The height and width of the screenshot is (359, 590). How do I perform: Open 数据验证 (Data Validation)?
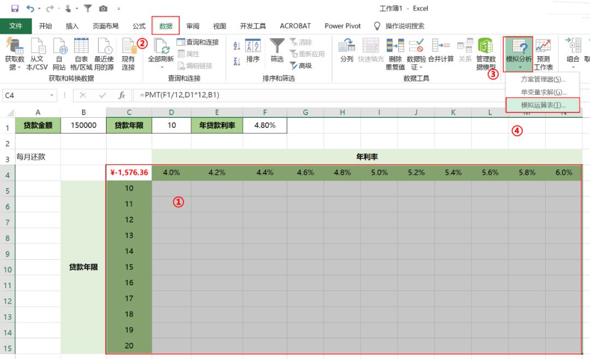(417, 53)
